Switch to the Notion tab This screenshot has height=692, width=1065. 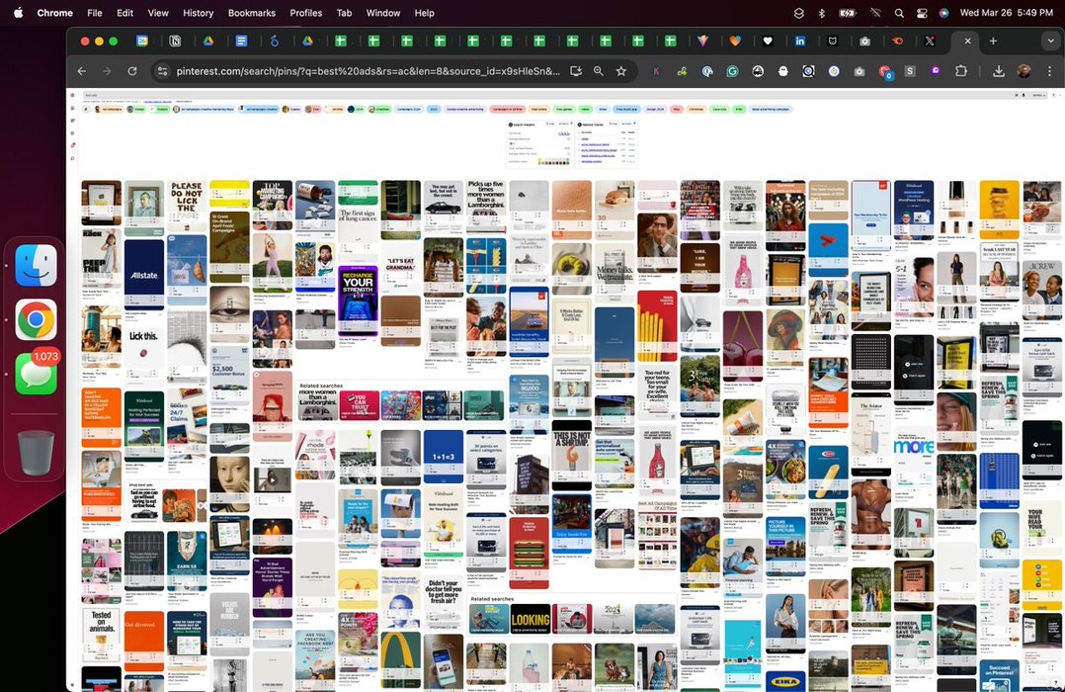(x=175, y=41)
